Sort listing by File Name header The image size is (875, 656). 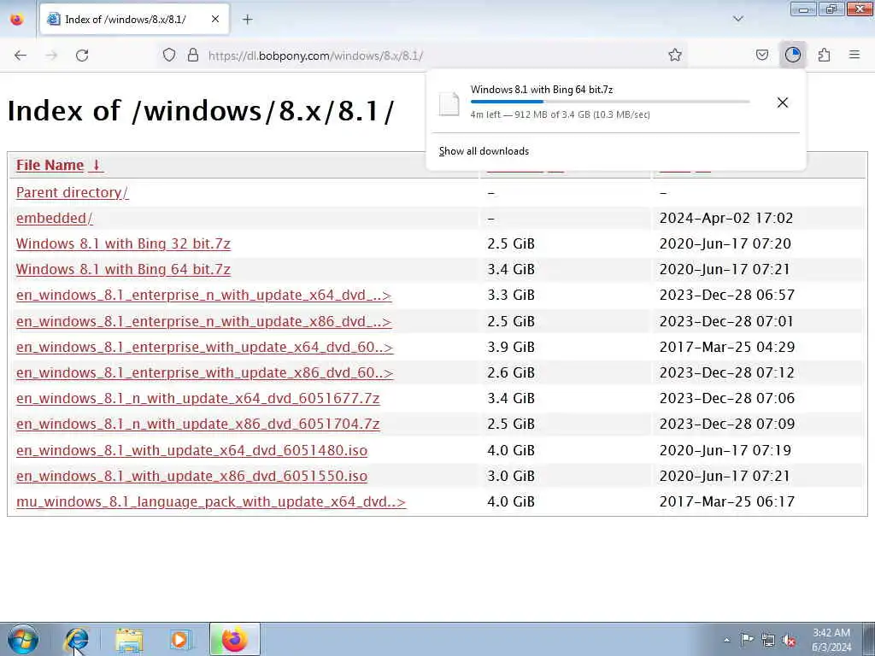58,165
